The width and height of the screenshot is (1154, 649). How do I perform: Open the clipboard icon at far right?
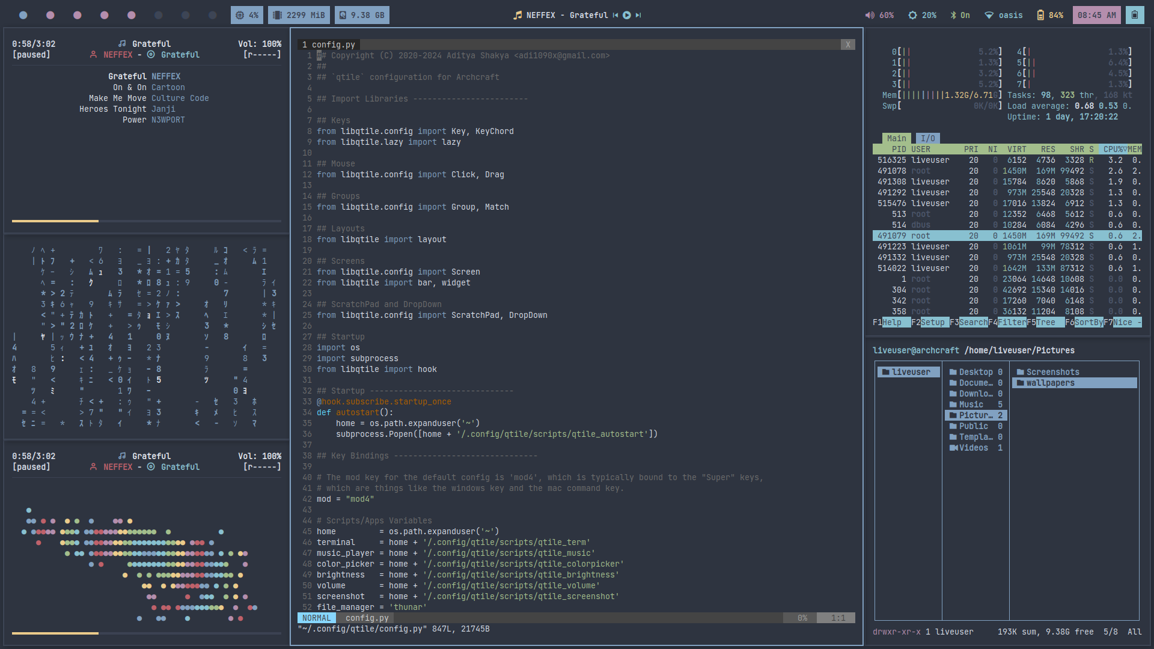click(1134, 15)
